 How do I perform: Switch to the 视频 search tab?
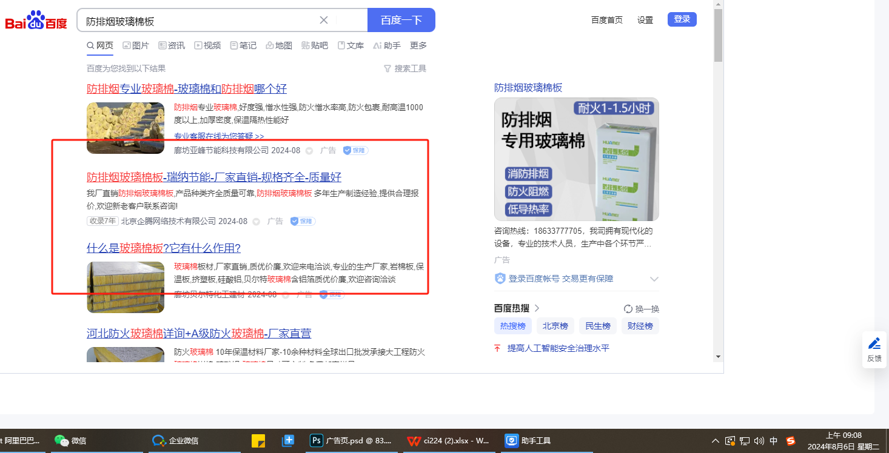point(207,45)
